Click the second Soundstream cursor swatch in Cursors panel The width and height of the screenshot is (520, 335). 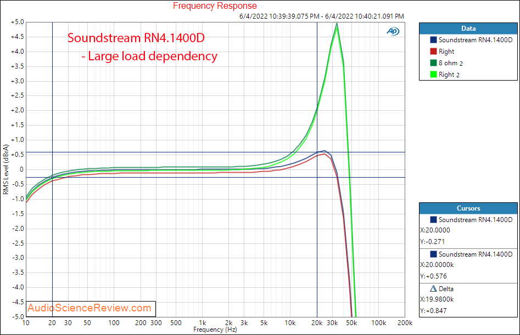[x=433, y=254]
